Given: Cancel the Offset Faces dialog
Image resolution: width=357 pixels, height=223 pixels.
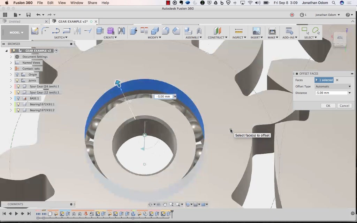Looking at the screenshot, I should pos(344,106).
